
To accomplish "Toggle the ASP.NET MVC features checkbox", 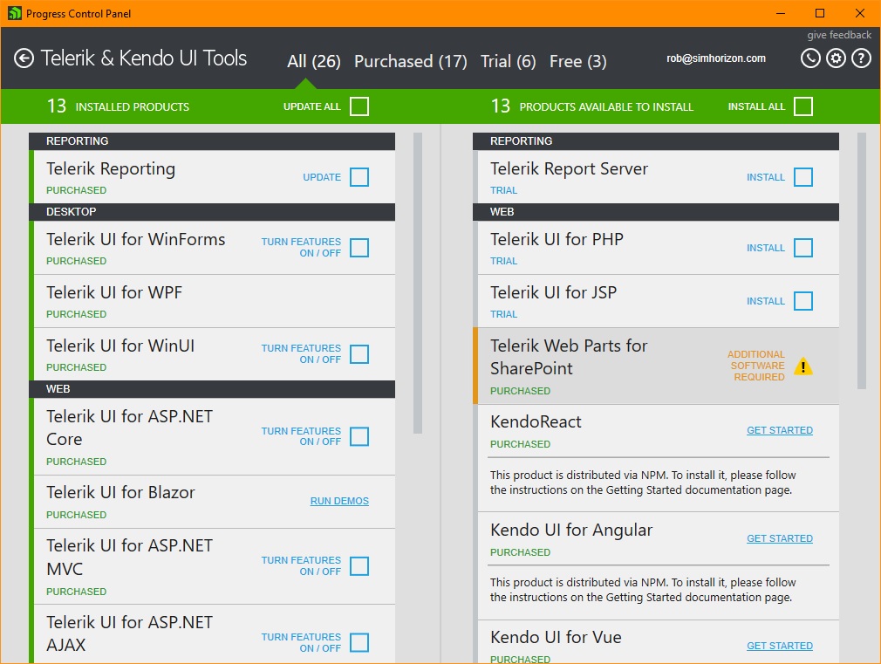I will coord(359,566).
